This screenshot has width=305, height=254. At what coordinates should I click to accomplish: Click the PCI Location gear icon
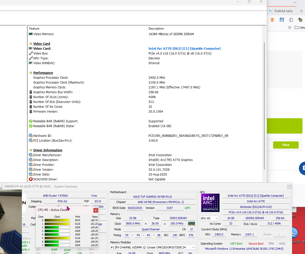31,140
